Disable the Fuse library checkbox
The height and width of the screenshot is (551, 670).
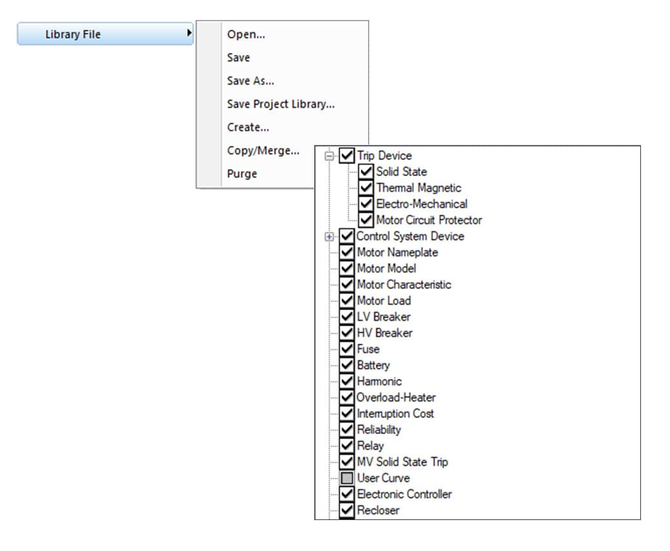click(x=346, y=349)
